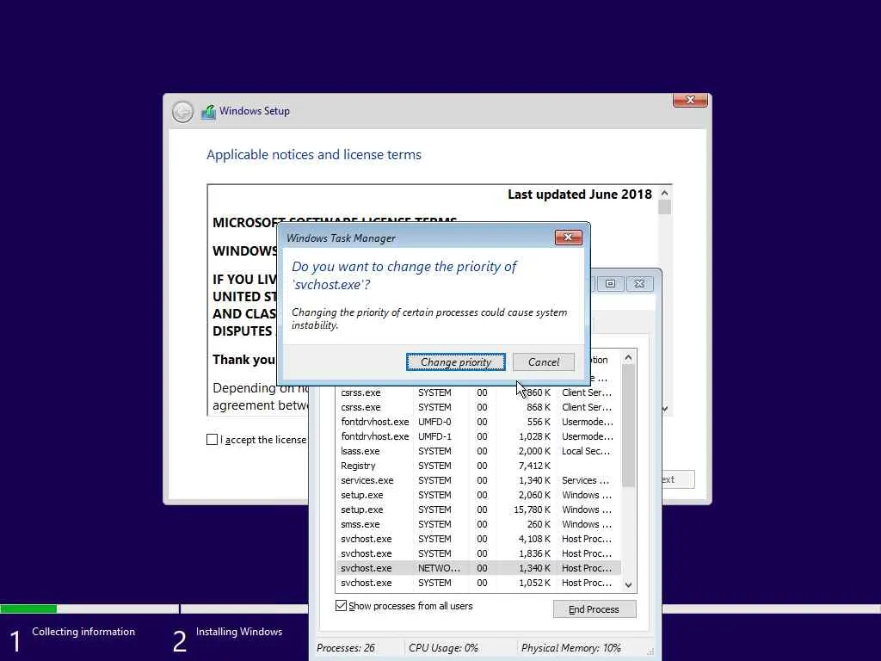Close the Task Manager window behind dialog
The width and height of the screenshot is (881, 661).
point(639,284)
